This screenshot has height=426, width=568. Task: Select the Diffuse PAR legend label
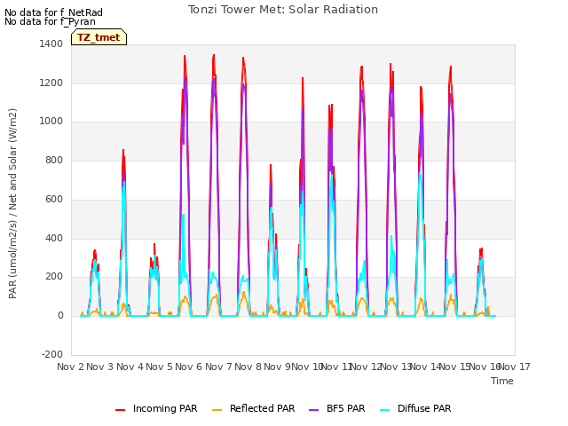424,408
